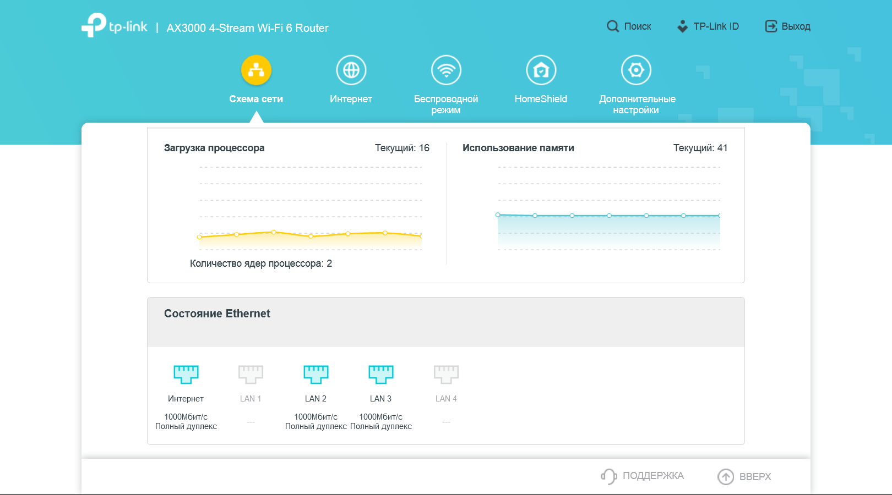Click the memory Текущий: 41 value
The width and height of the screenshot is (892, 495).
(700, 148)
